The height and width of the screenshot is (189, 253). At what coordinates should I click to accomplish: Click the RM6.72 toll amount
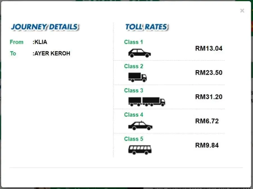point(207,121)
